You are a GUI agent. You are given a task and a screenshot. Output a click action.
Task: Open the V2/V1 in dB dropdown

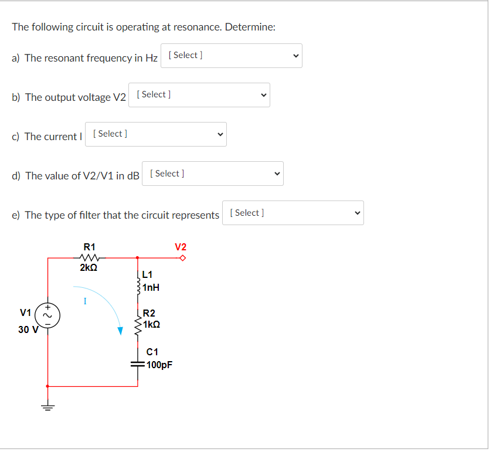[x=212, y=173]
